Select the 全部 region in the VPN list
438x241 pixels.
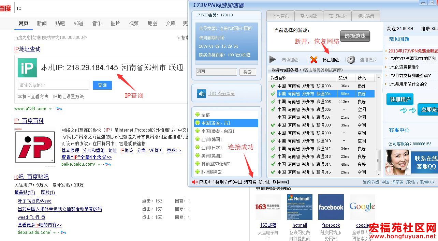click(x=226, y=115)
